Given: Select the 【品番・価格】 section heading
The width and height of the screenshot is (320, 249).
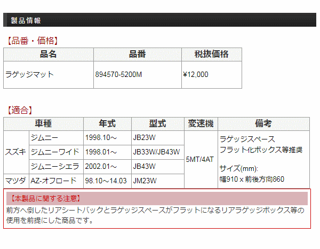Looking at the screenshot, I should tap(32, 41).
